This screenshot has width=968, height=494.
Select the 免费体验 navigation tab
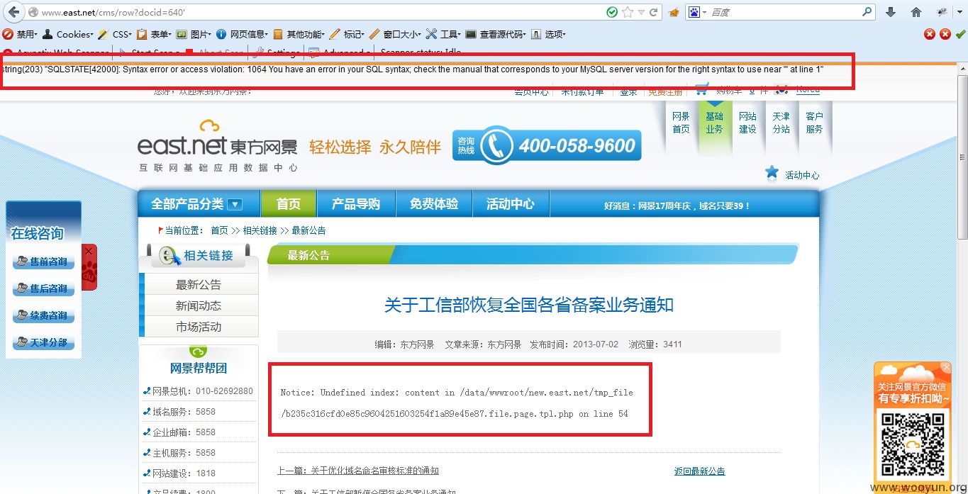434,204
